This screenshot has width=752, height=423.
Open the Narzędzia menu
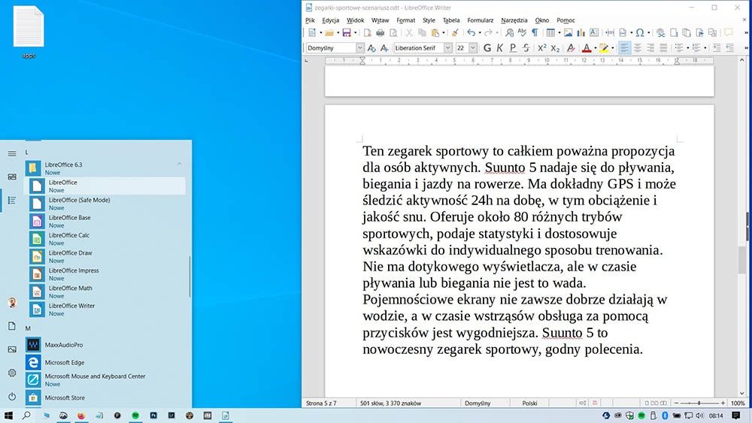point(514,20)
